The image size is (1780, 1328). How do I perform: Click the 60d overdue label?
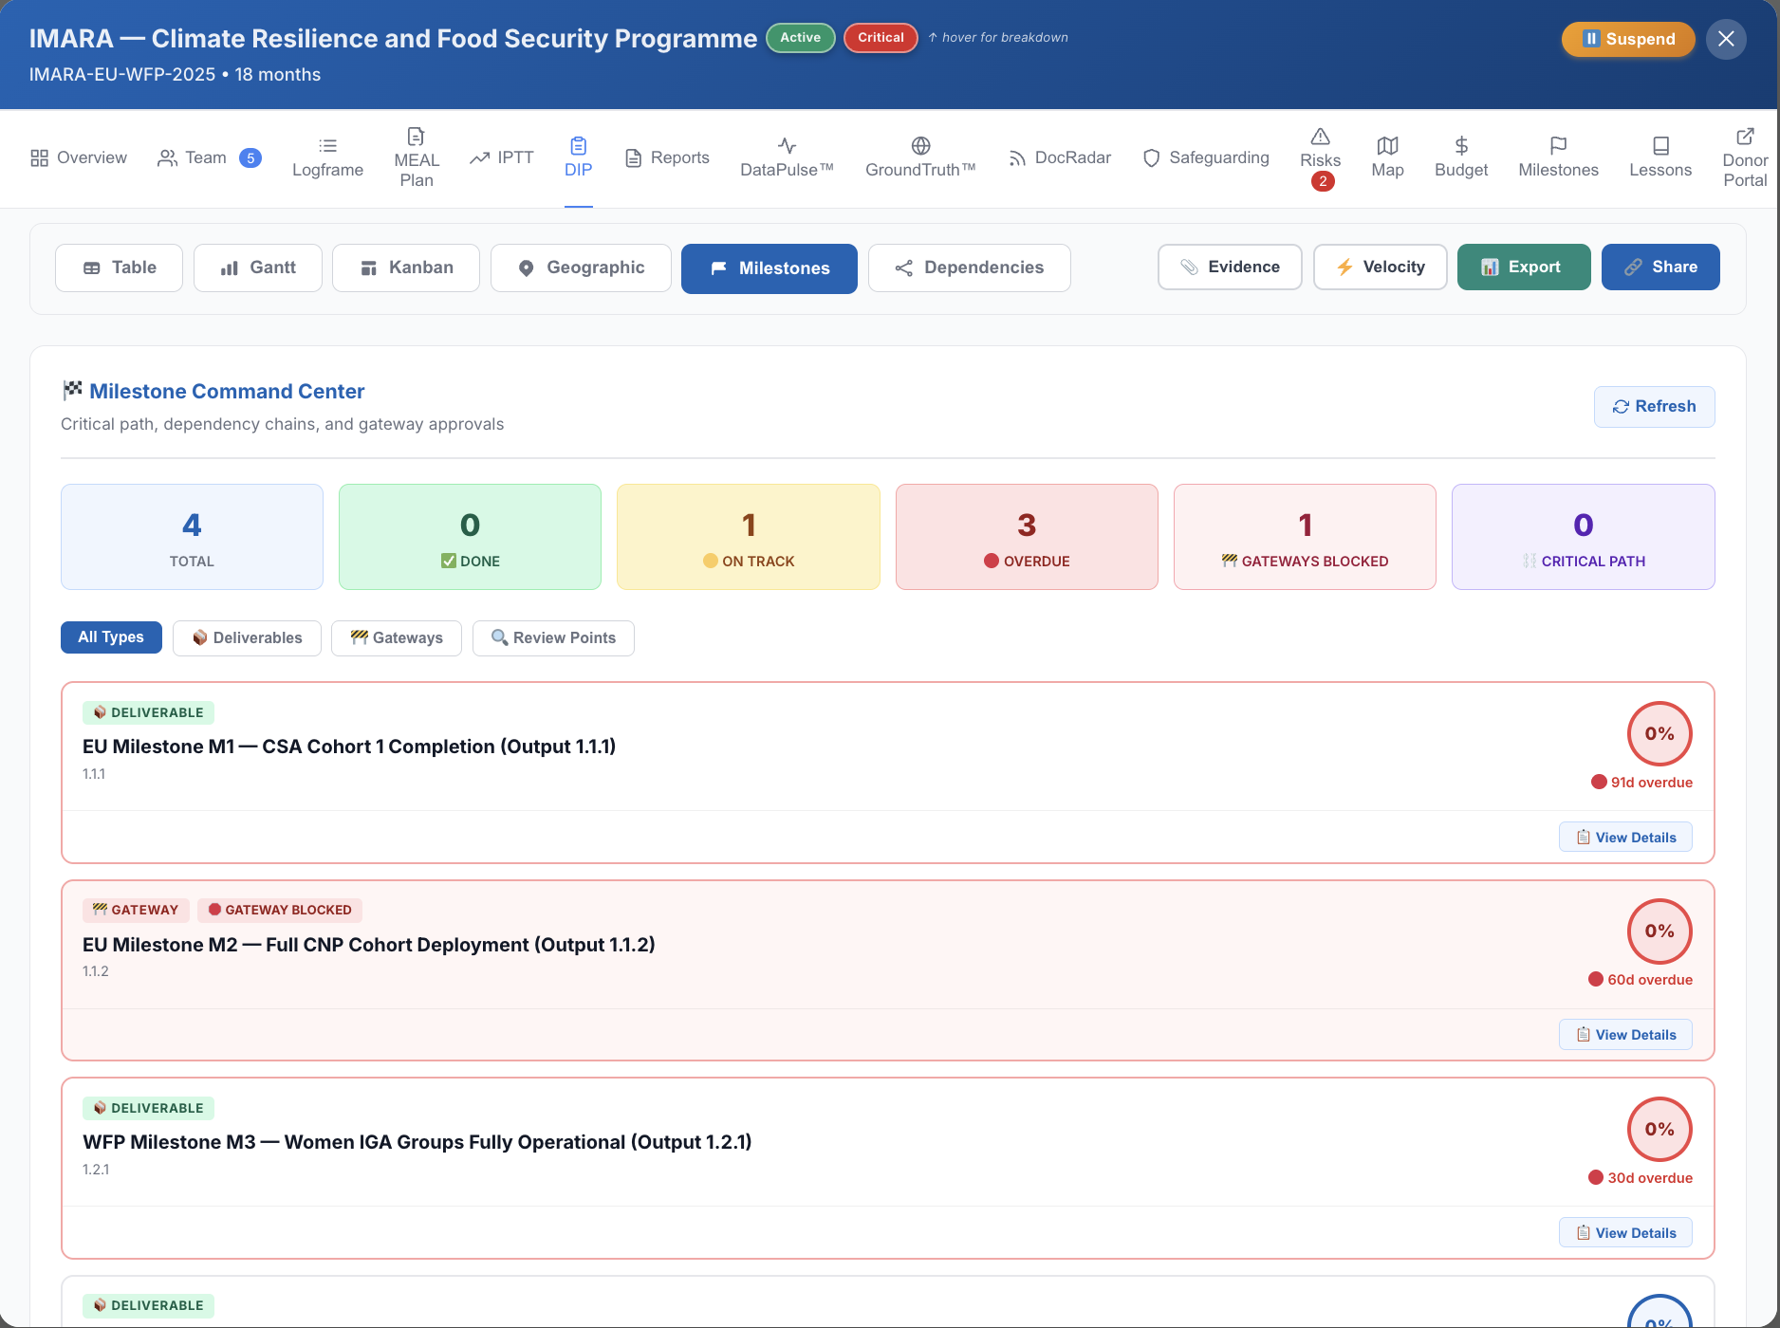(1641, 980)
